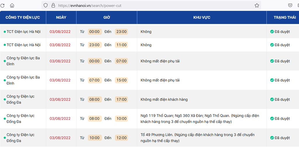Sort by CÔNG TY ĐIỆN LỰC column header
The width and height of the screenshot is (299, 148).
click(x=23, y=17)
